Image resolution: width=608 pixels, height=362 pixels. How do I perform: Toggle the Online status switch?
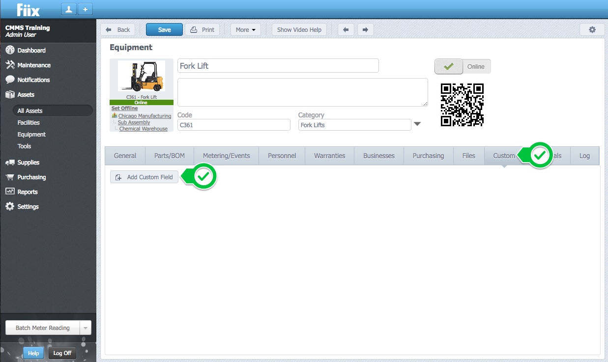click(x=463, y=66)
